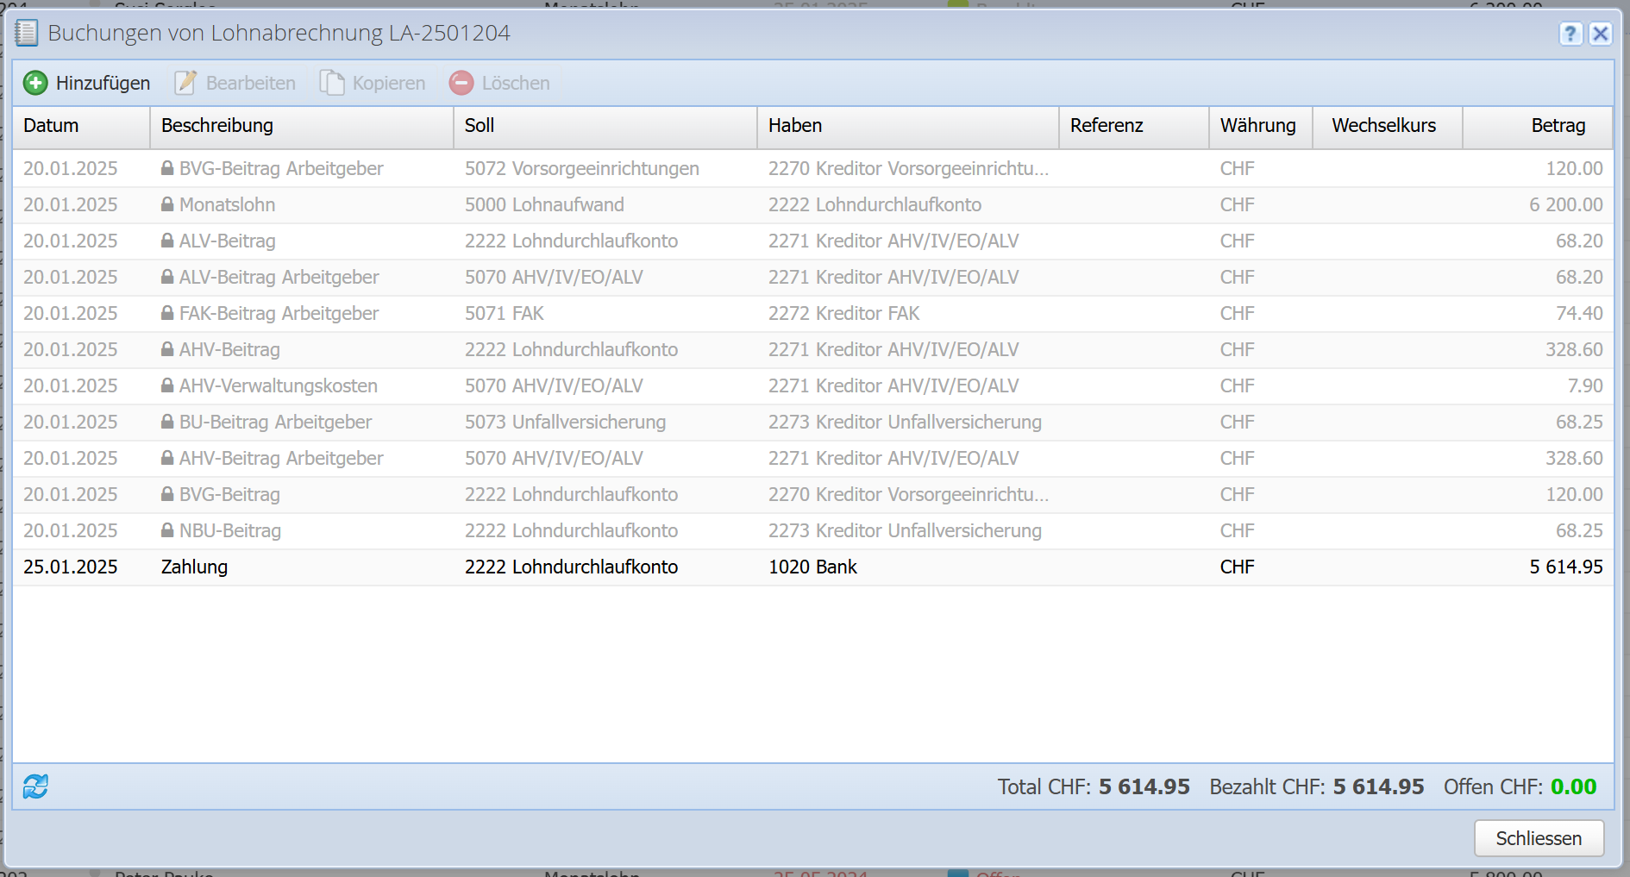
Task: Click the Kopieren documents icon
Action: [x=332, y=83]
